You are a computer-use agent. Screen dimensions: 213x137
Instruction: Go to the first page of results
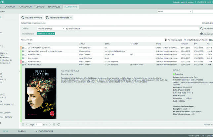23,124
